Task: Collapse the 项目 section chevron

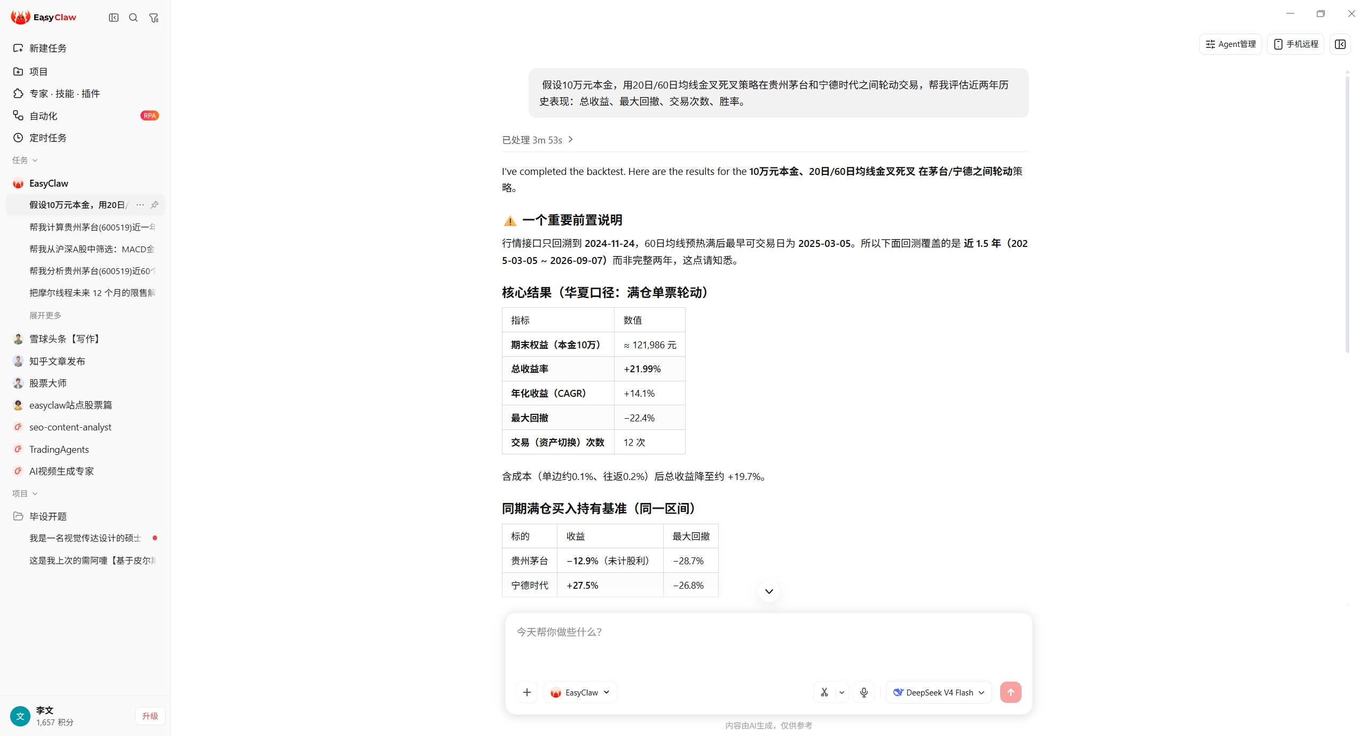Action: click(x=35, y=494)
